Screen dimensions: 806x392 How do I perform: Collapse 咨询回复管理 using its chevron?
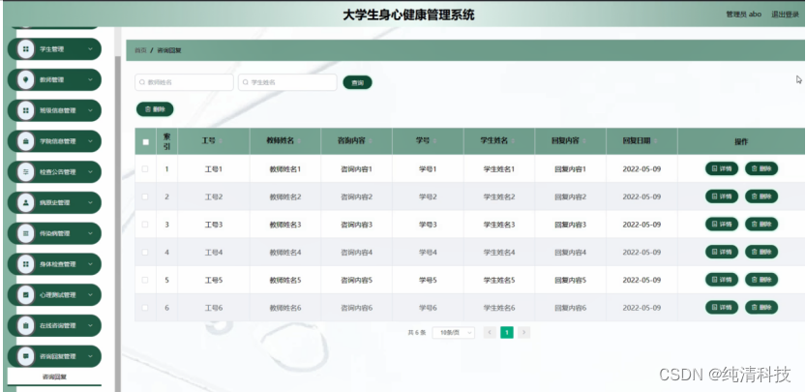91,356
